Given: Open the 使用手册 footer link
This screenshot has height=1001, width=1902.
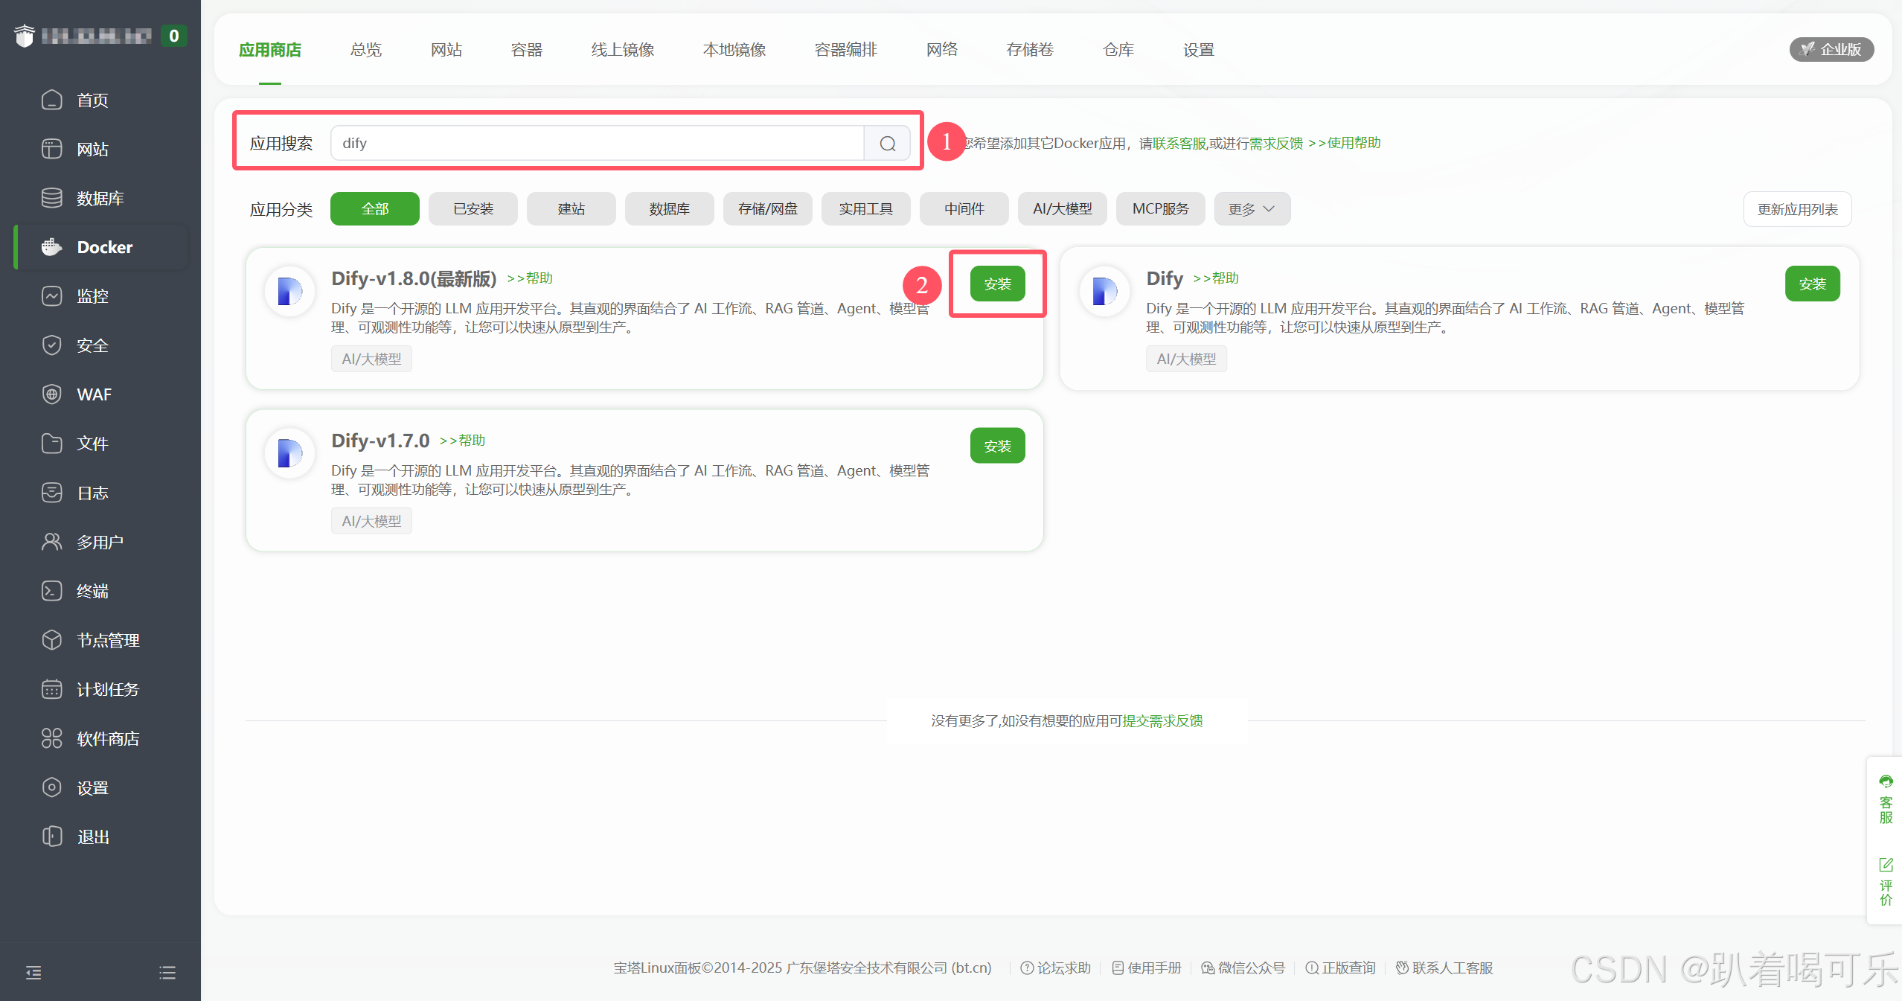Looking at the screenshot, I should pos(1147,968).
